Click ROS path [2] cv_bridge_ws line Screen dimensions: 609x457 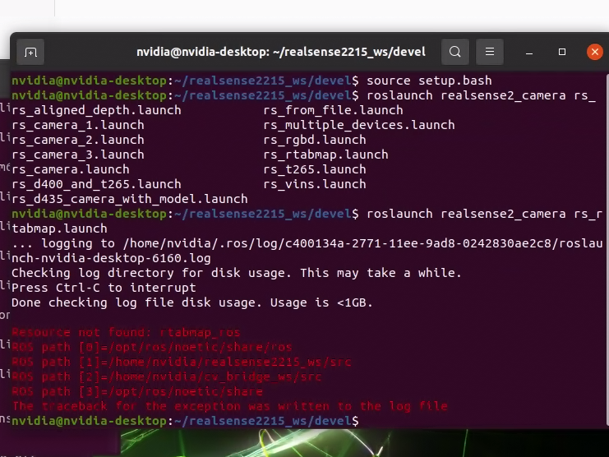coord(167,376)
